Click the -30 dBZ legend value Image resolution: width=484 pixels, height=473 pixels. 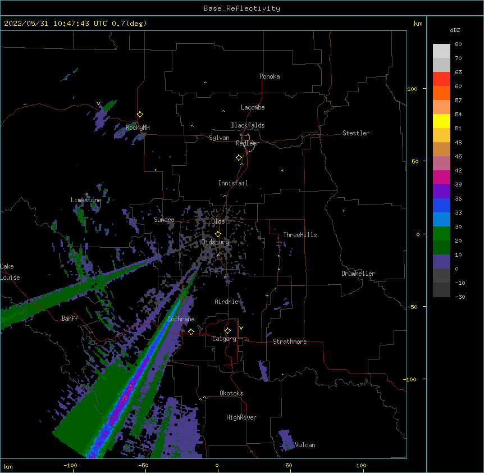click(x=460, y=297)
